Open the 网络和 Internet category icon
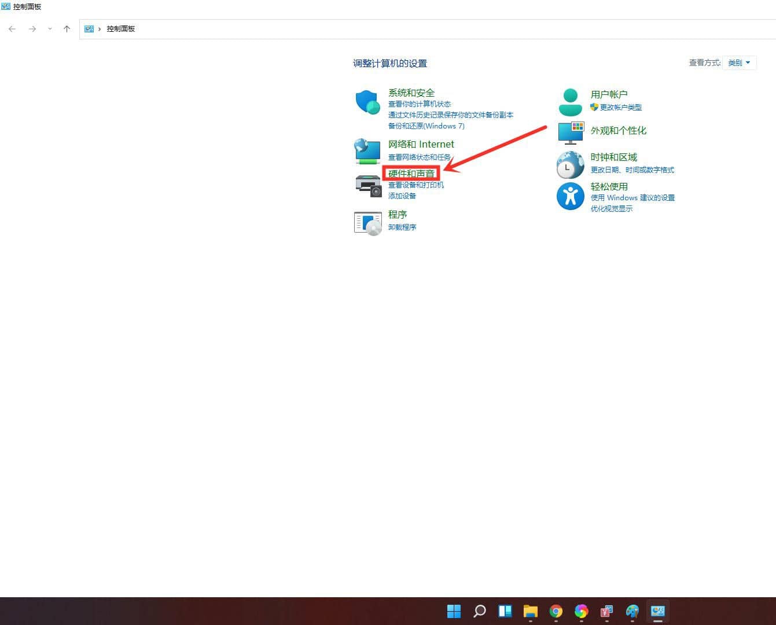 click(367, 150)
